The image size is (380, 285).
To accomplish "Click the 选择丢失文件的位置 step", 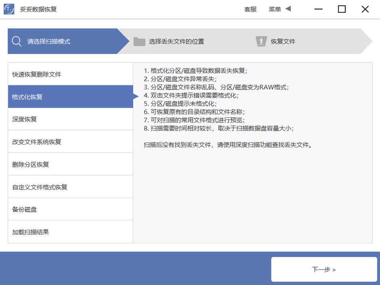I will pos(176,42).
